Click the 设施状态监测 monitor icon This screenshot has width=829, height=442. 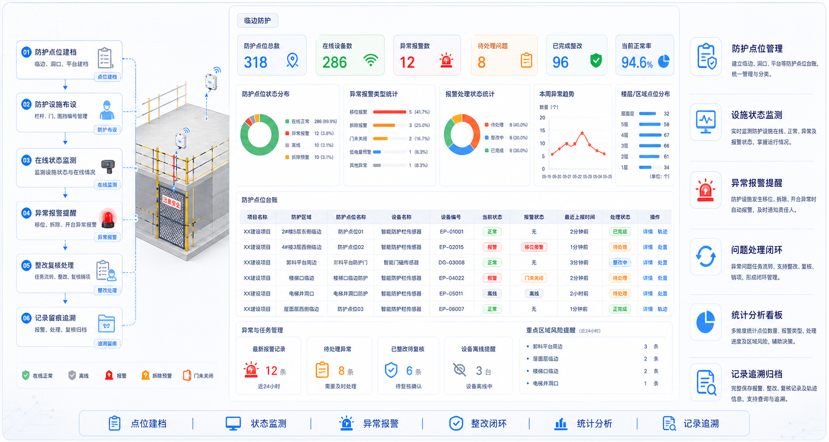click(x=705, y=122)
